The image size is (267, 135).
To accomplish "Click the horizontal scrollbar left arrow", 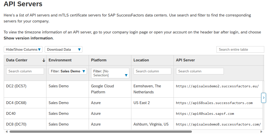I will (7, 132).
